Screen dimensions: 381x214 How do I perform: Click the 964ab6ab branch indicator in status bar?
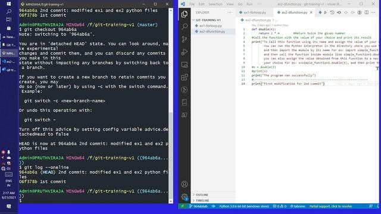198,206
